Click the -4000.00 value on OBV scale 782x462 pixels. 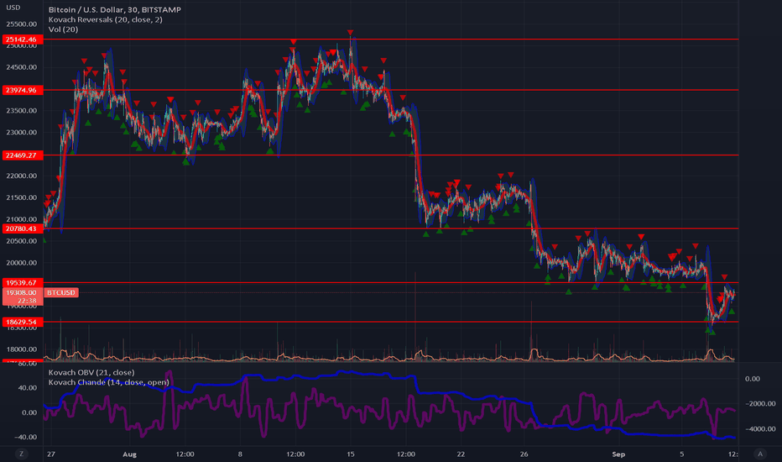[x=760, y=428]
